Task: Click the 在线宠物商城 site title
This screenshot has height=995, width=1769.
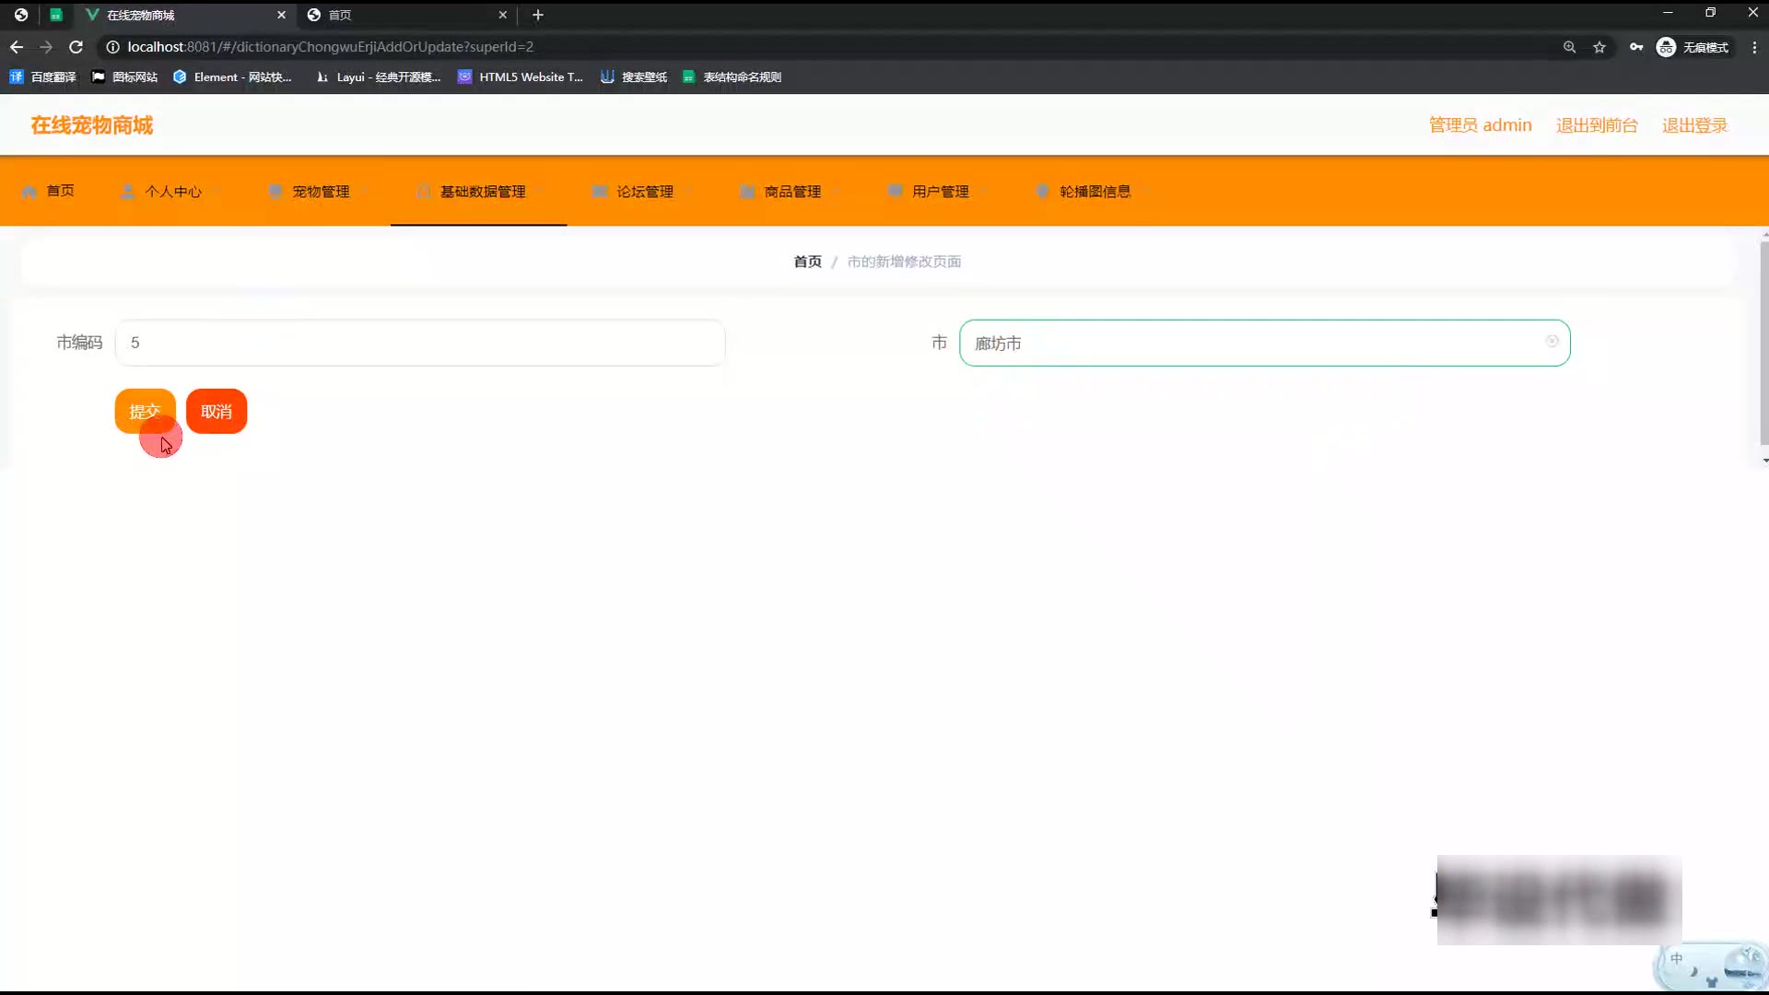Action: click(x=92, y=125)
